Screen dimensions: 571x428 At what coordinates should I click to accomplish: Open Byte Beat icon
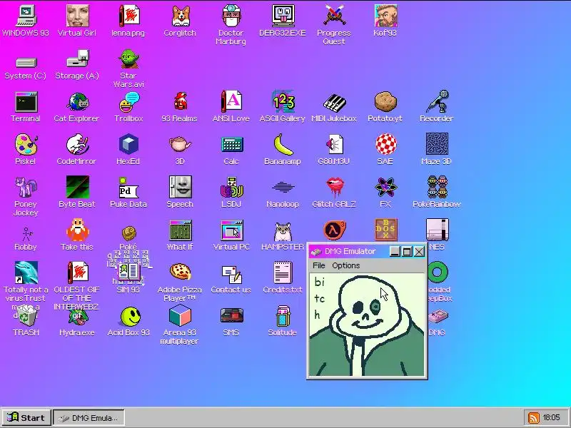(77, 187)
